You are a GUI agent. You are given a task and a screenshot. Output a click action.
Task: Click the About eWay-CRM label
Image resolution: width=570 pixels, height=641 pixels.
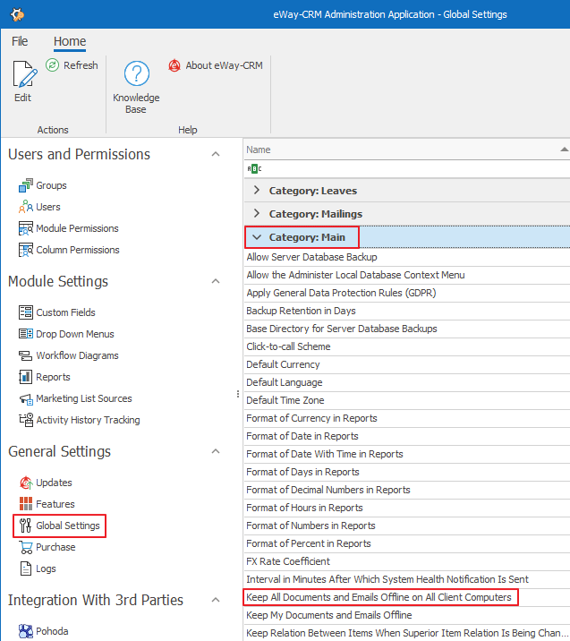pos(224,65)
